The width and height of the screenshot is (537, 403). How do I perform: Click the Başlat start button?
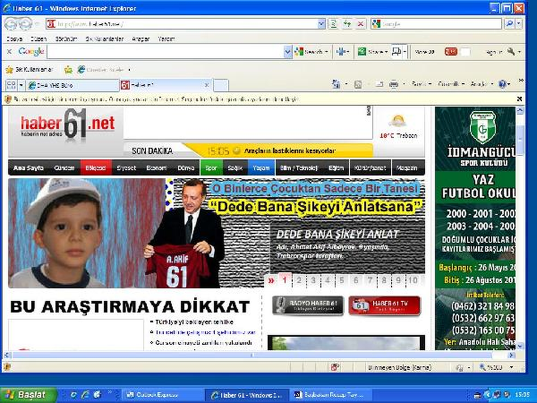(29, 394)
